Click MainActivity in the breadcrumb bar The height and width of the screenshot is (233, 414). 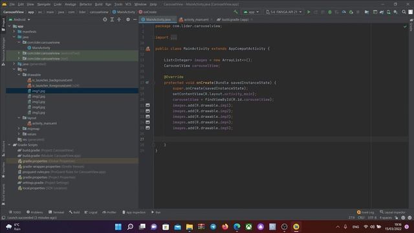[x=124, y=12]
